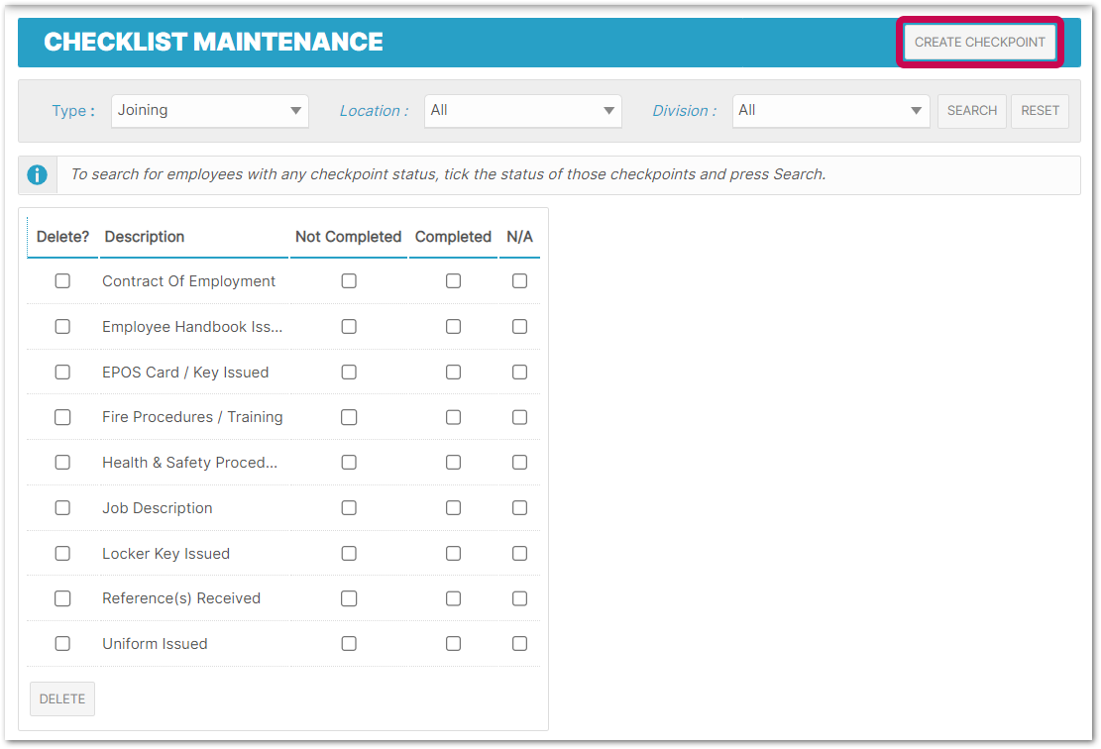This screenshot has width=1101, height=749.
Task: Tick Not Completed for Locker Key Issued
Action: pos(349,553)
